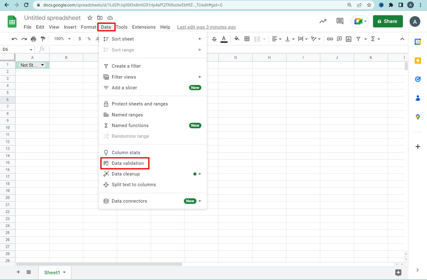Click Add a slicer option
This screenshot has height=280, width=427.
coord(153,88)
